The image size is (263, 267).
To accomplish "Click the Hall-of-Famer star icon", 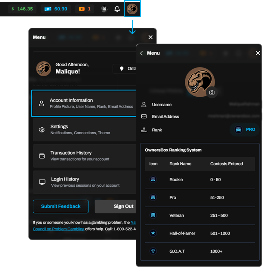I will coord(153,233).
